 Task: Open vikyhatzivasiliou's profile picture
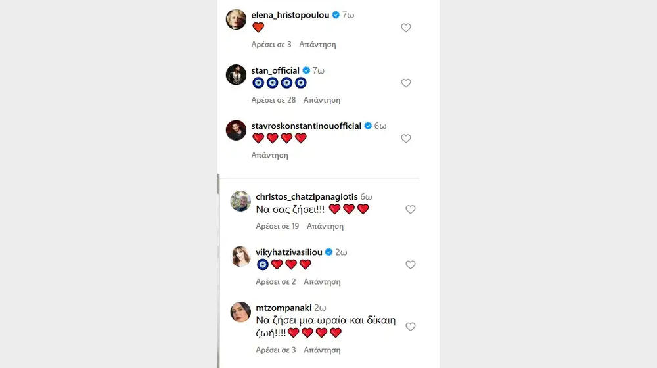click(240, 256)
